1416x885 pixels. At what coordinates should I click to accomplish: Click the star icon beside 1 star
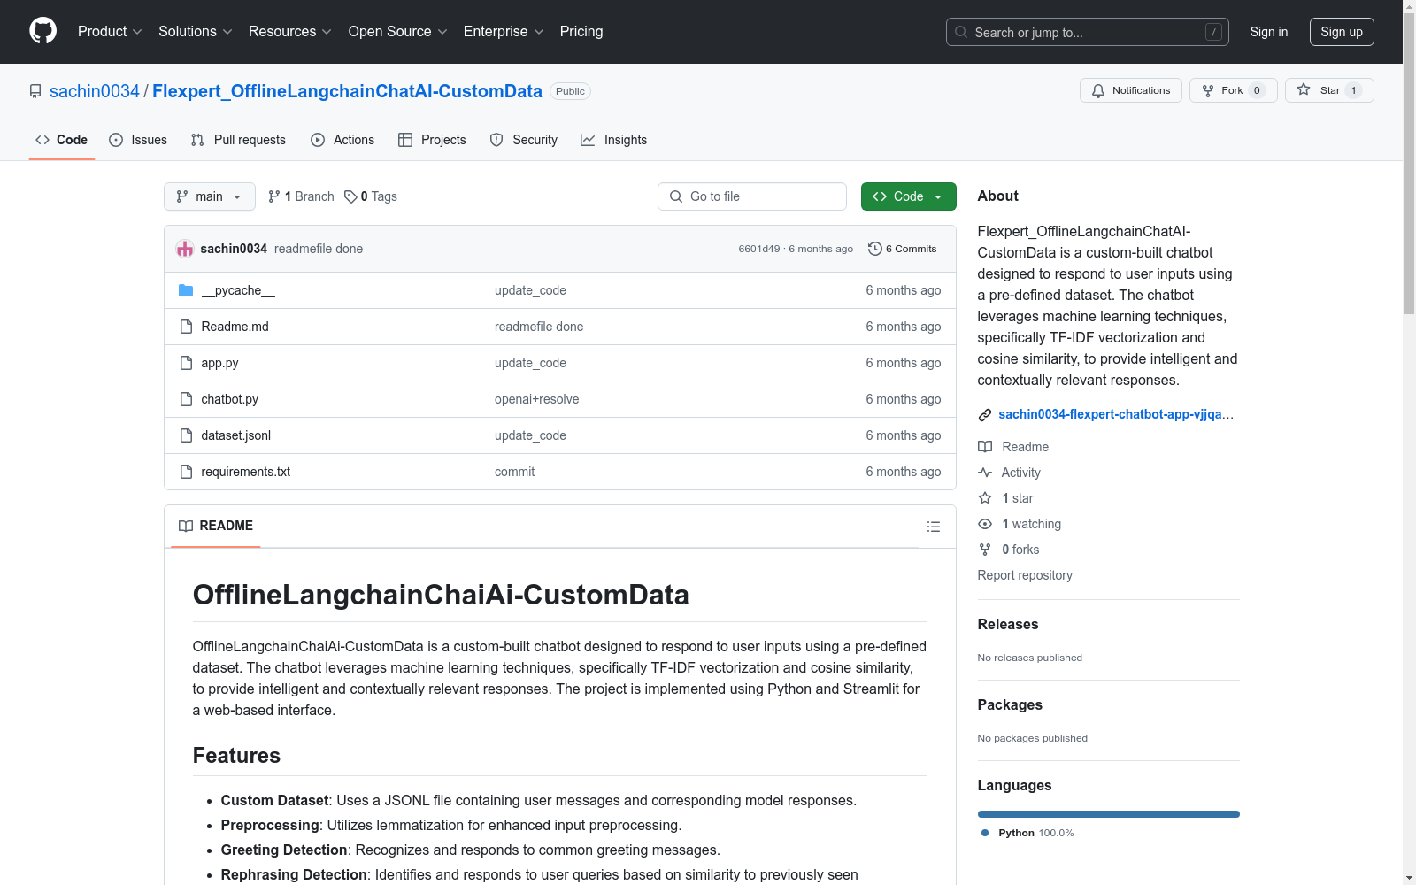[x=985, y=498]
